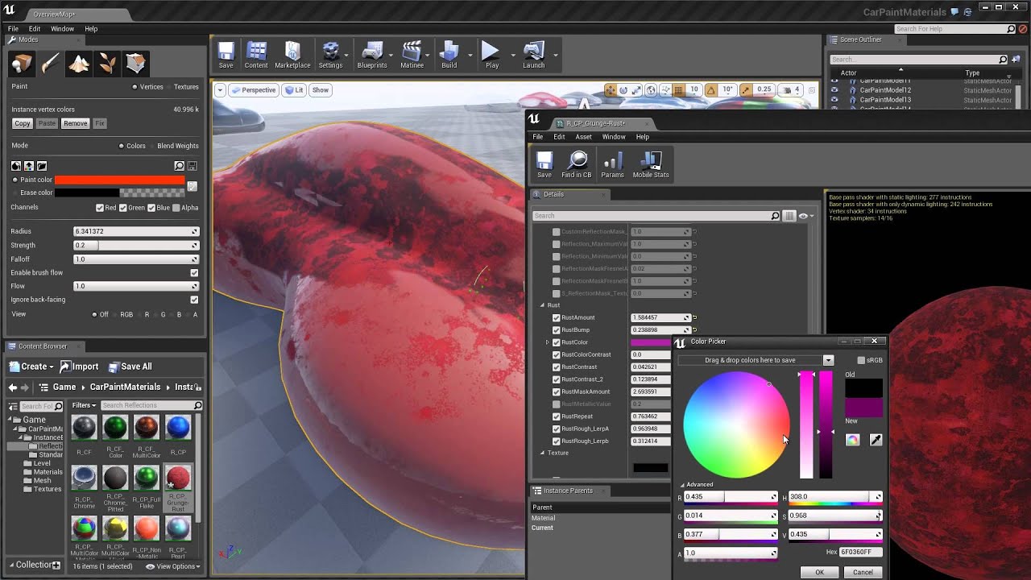Click the Build toolbar icon
This screenshot has height=580, width=1031.
click(x=449, y=55)
